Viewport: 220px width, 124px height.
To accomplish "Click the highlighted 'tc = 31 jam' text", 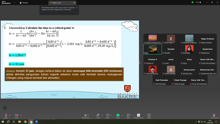I will tap(16, 64).
